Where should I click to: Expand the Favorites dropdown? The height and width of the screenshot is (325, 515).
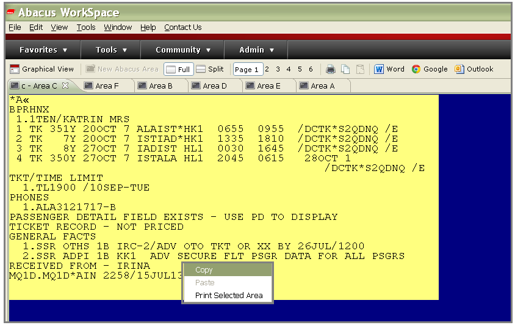click(43, 50)
